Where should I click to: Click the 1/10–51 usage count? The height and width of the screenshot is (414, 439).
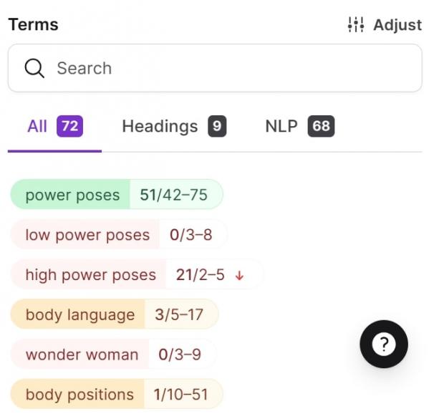(178, 395)
